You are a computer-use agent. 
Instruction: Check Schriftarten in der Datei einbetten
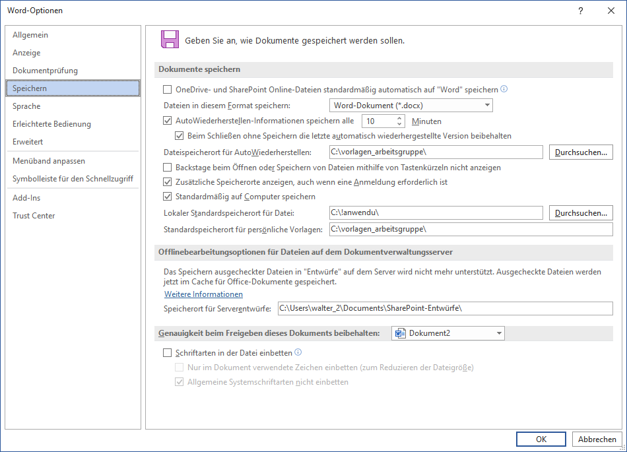click(x=167, y=353)
